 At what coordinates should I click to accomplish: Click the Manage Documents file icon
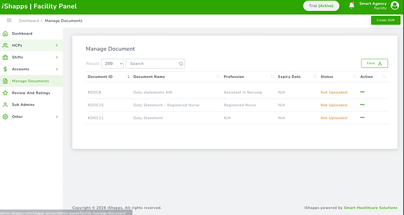click(5, 81)
